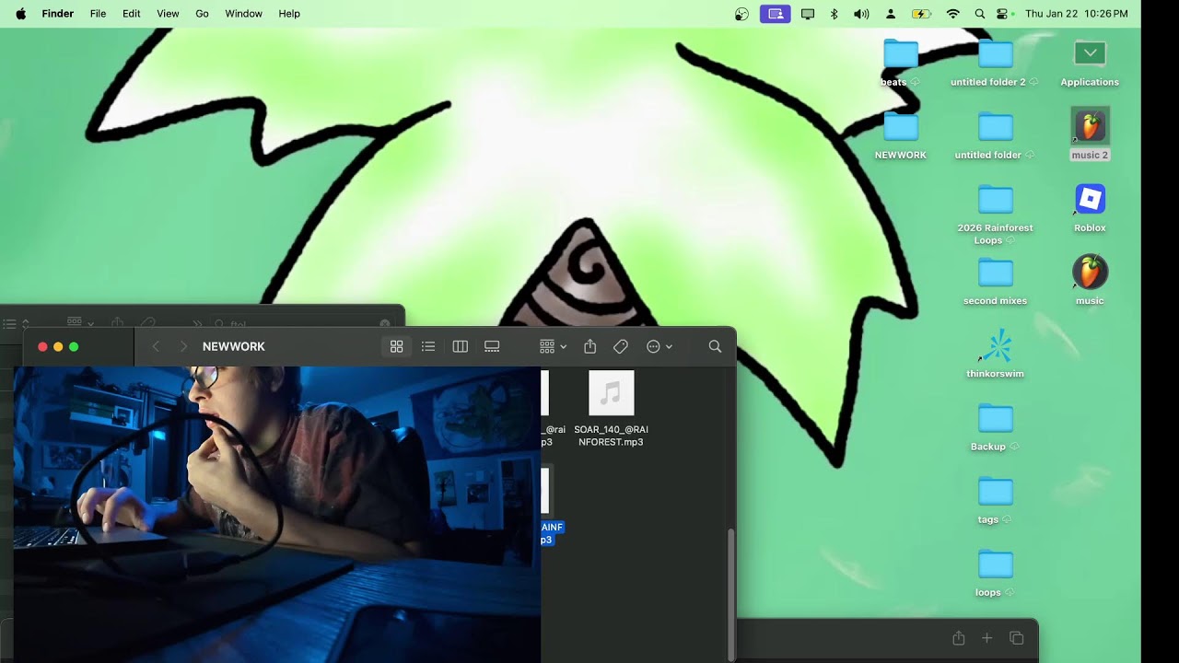1179x663 pixels.
Task: Switch NEWWORK window to list view
Action: point(428,346)
